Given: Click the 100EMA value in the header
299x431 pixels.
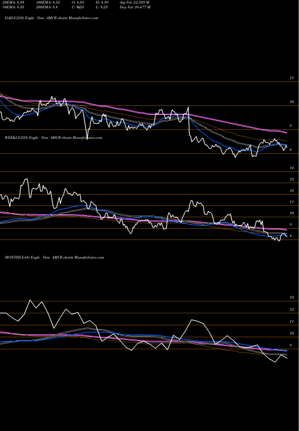Looking at the screenshot, I should coord(47,2).
